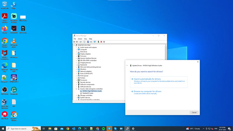Open Settings gear in taskbar
Image resolution: width=233 pixels, height=131 pixels.
(x=133, y=129)
